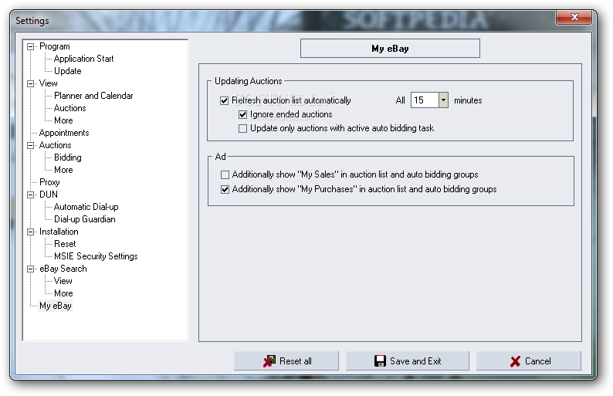The height and width of the screenshot is (396, 613).
Task: Click the Program tree label
Action: point(54,46)
